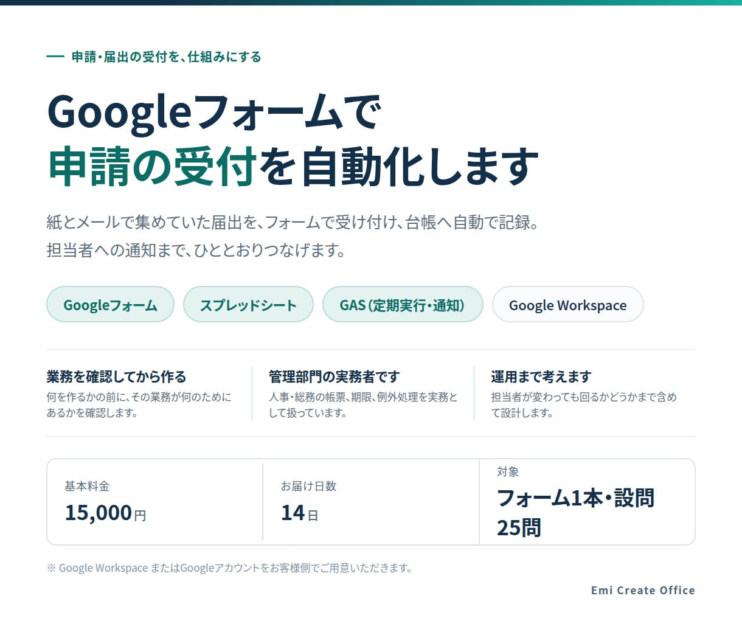Viewport: 742px width, 618px height.
Task: Click the スプレッドシート pill tag
Action: [248, 304]
